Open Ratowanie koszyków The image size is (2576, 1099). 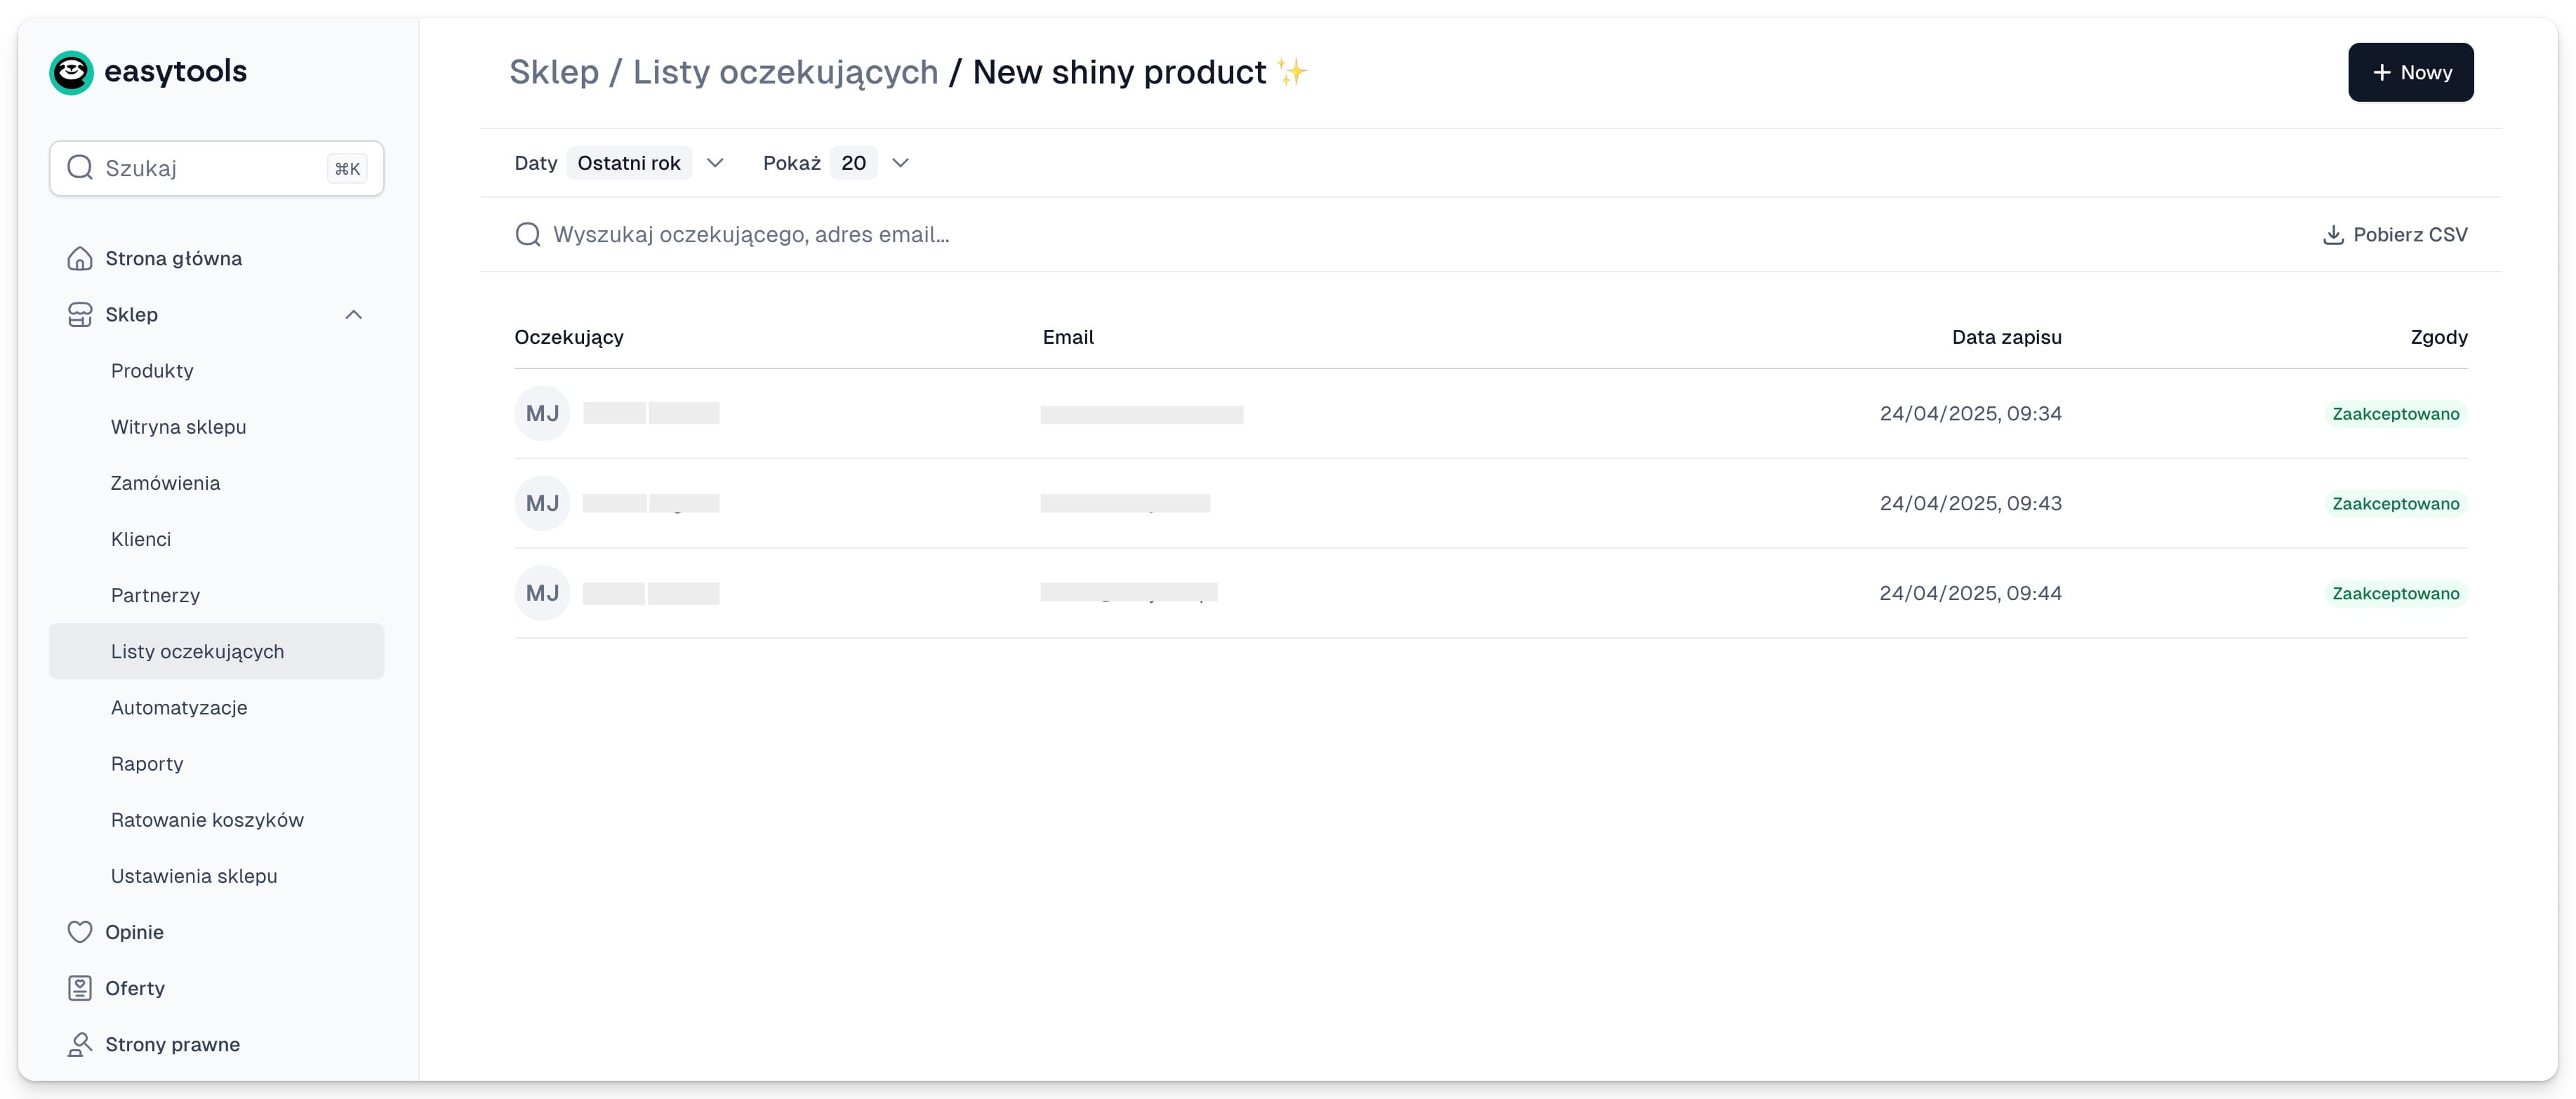(x=216, y=820)
